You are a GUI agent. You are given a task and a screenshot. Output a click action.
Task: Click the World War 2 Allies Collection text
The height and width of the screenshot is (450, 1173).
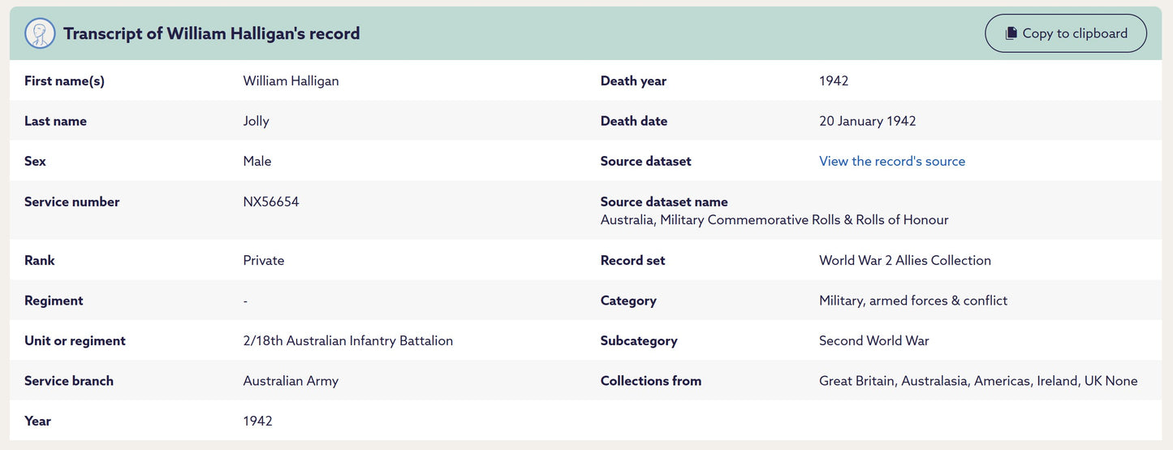click(904, 260)
